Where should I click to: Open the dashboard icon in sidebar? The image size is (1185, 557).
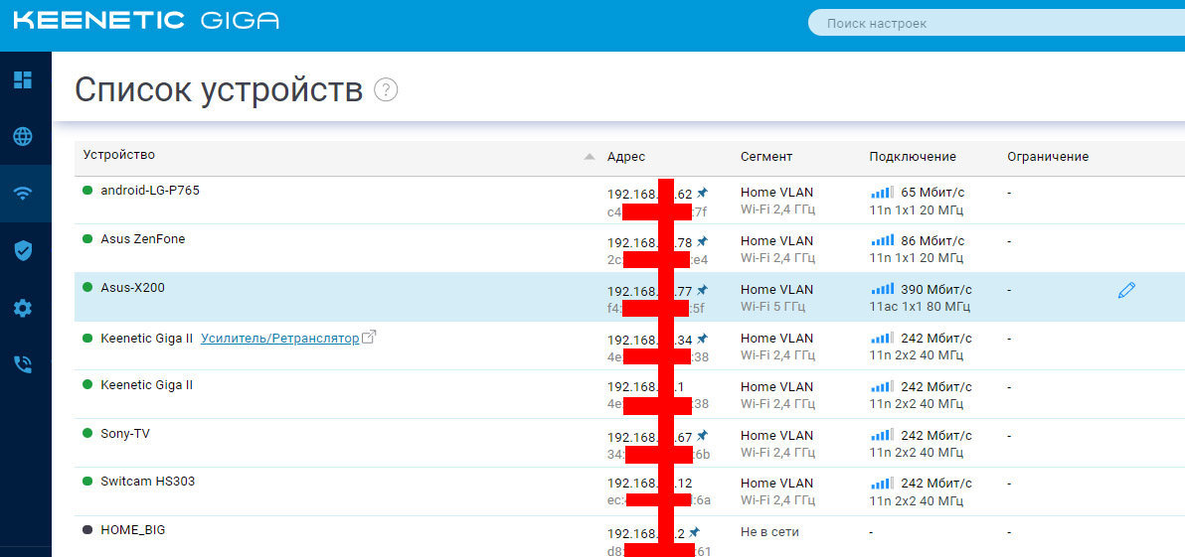(x=24, y=79)
